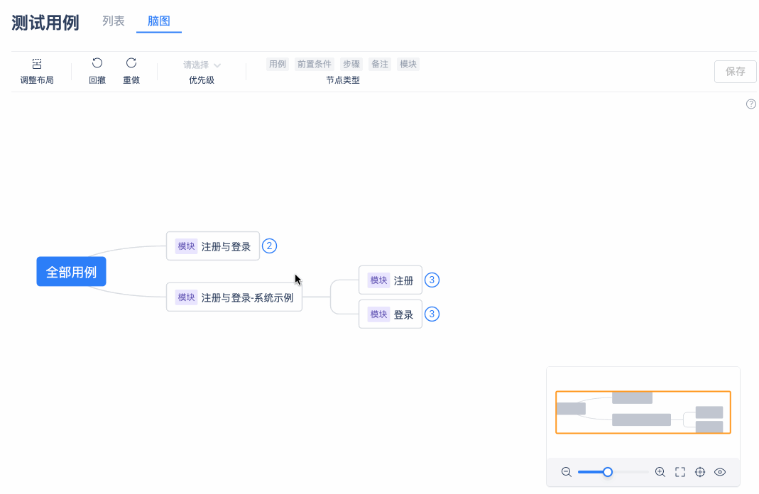
Task: Set node type to 模块 in toolbar
Action: click(x=408, y=65)
